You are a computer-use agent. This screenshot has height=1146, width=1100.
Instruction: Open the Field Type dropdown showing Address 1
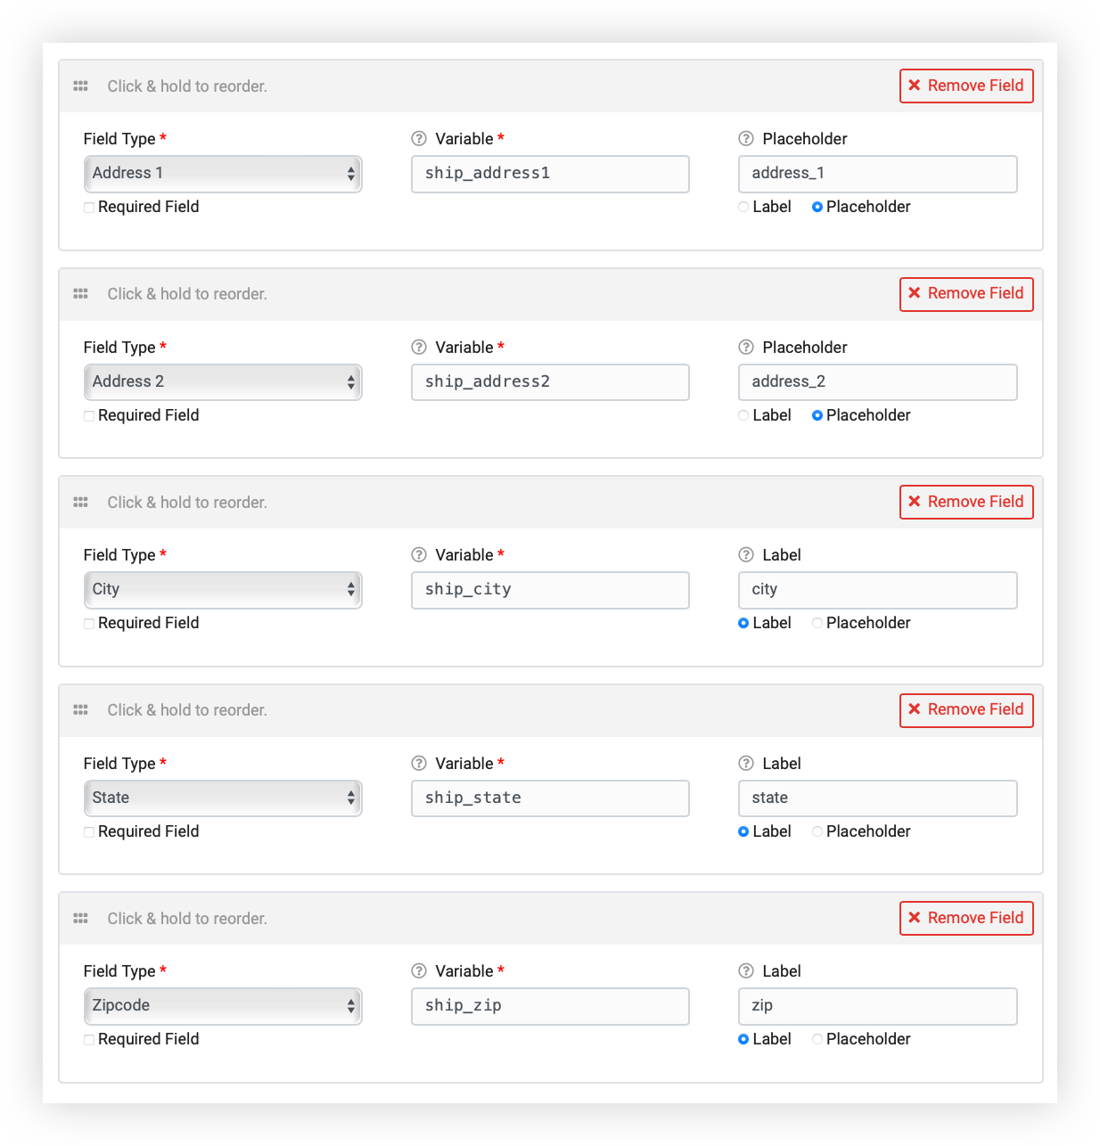pyautogui.click(x=222, y=173)
